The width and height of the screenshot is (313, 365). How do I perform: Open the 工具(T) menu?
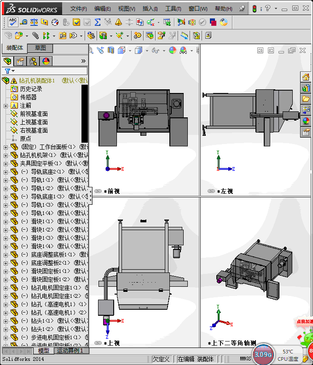click(173, 9)
